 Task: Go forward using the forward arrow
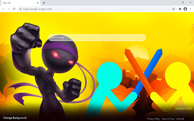pos(9,9)
